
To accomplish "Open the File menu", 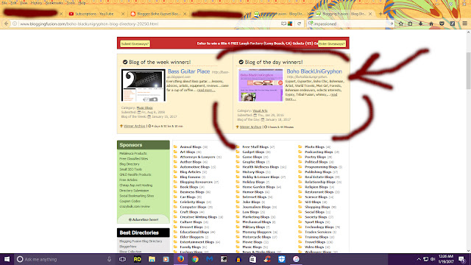I will point(4,3).
